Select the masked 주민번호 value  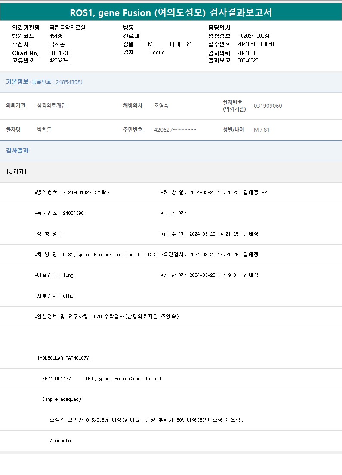tap(175, 130)
